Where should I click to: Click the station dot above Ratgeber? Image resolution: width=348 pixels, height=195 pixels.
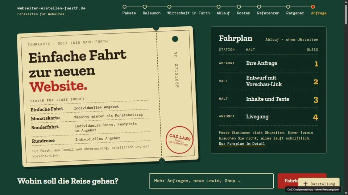pos(288,6)
